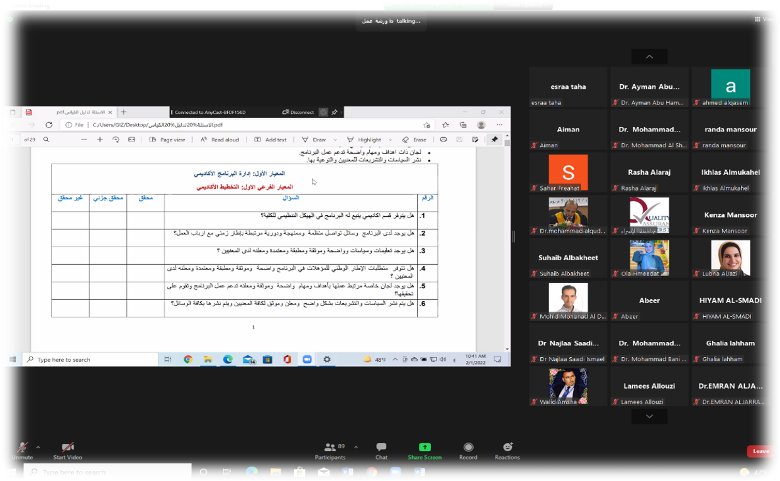Unmute the microphone

point(22,449)
